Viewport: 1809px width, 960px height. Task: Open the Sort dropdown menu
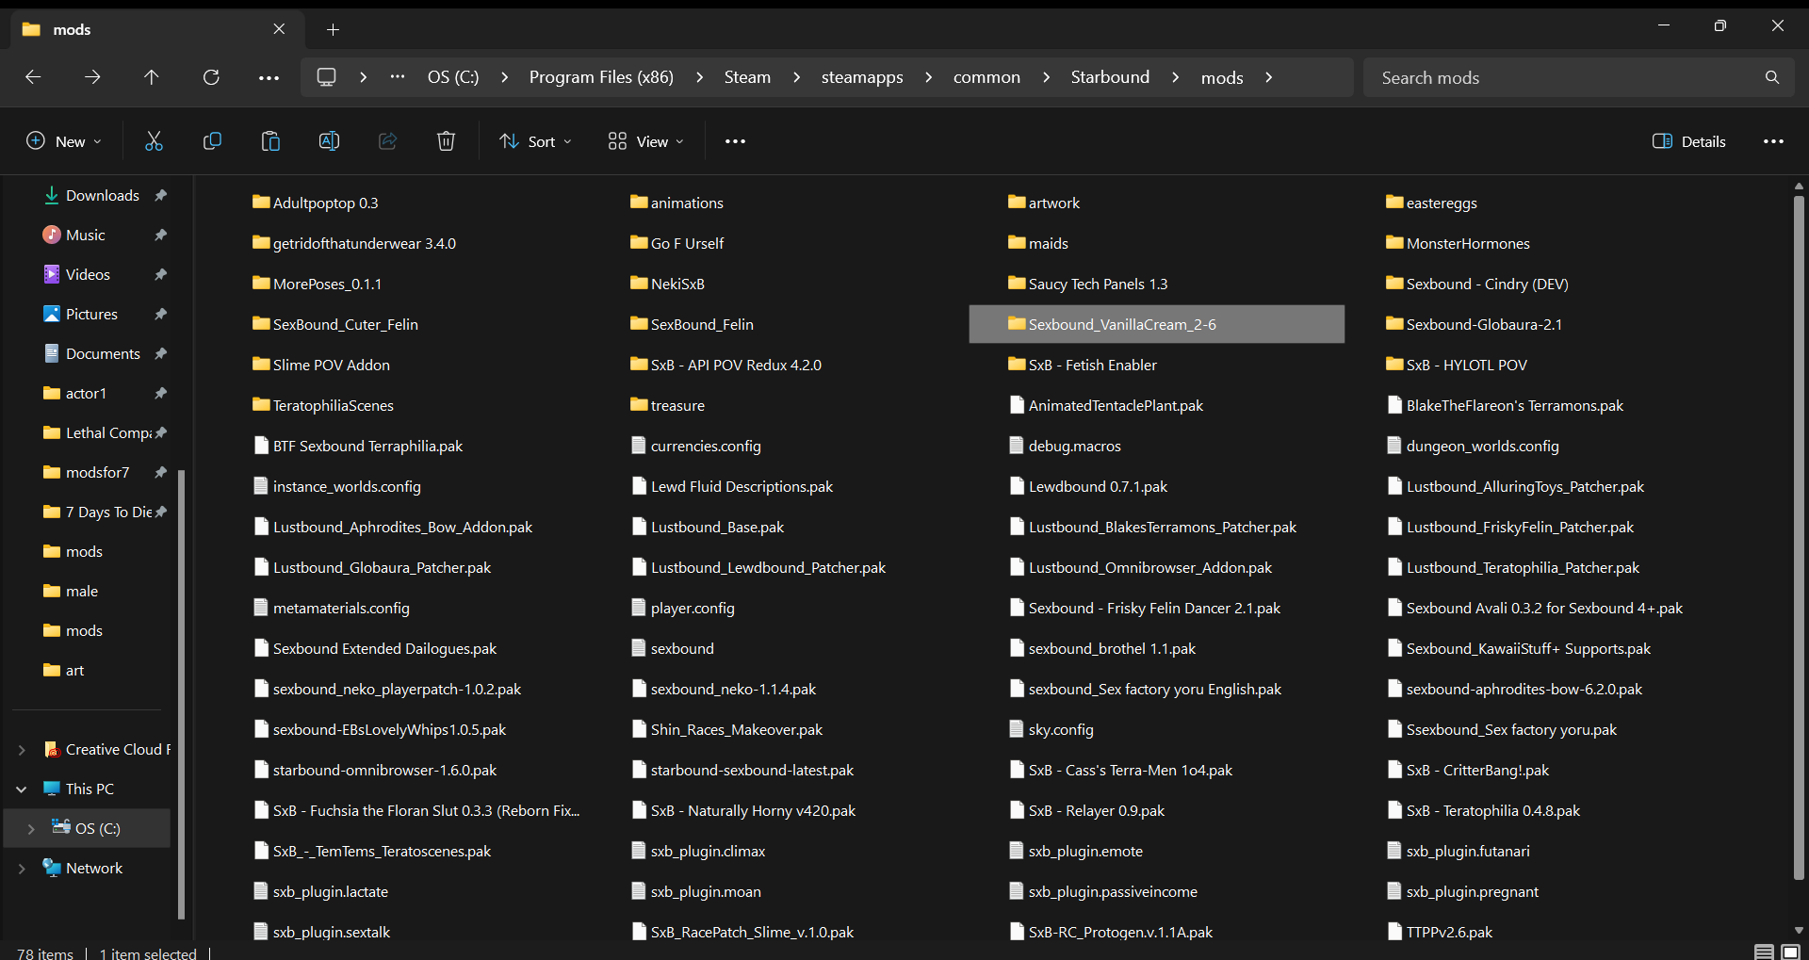(x=535, y=141)
